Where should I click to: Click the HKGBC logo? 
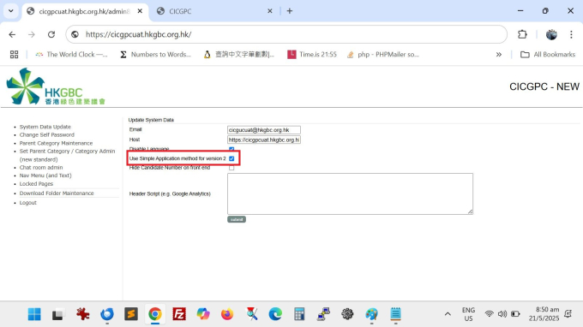pyautogui.click(x=56, y=86)
